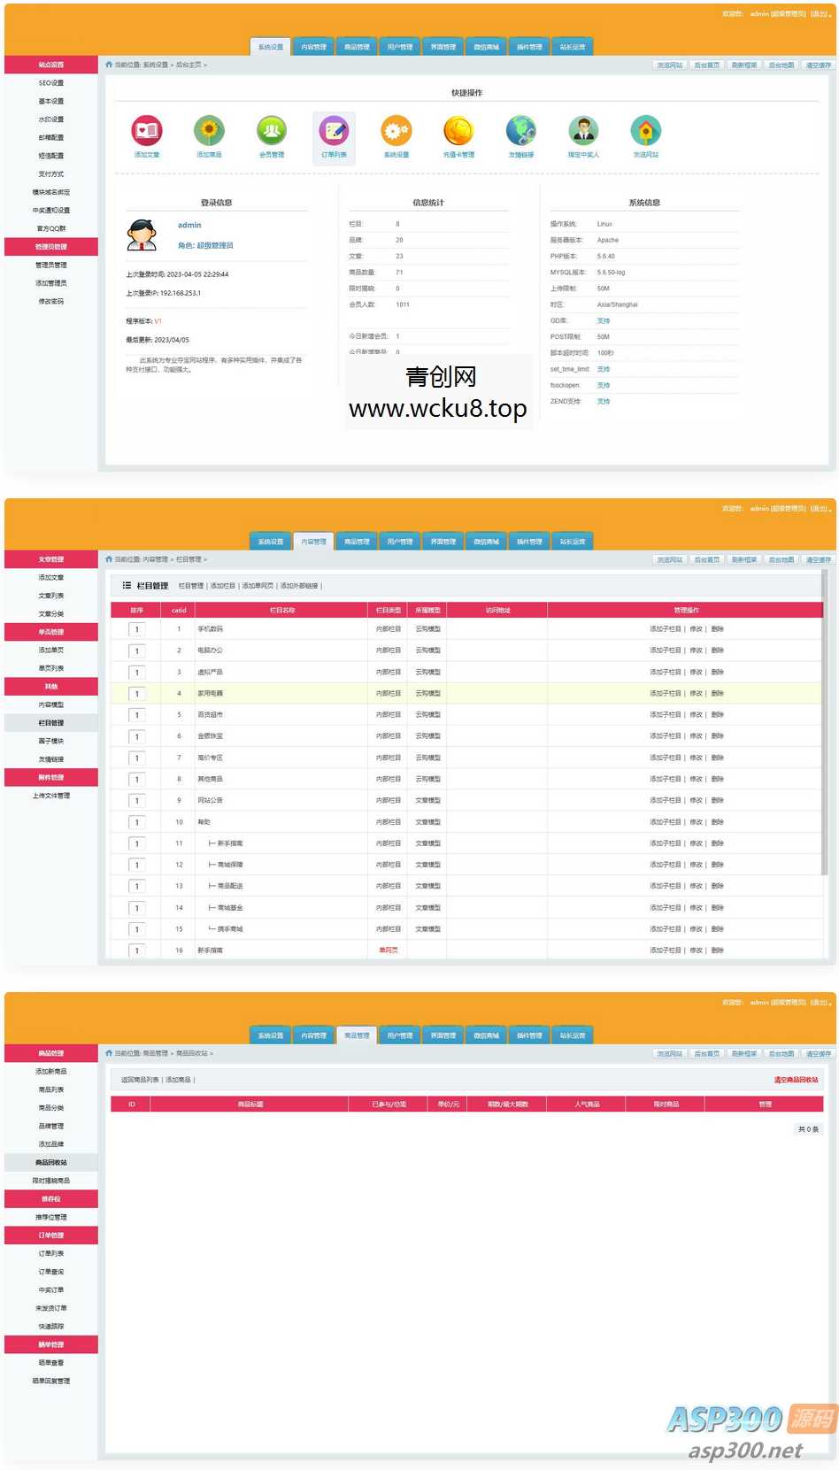The width and height of the screenshot is (839, 1470).
Task: Open 添加管理员 in the sidebar
Action: [51, 283]
